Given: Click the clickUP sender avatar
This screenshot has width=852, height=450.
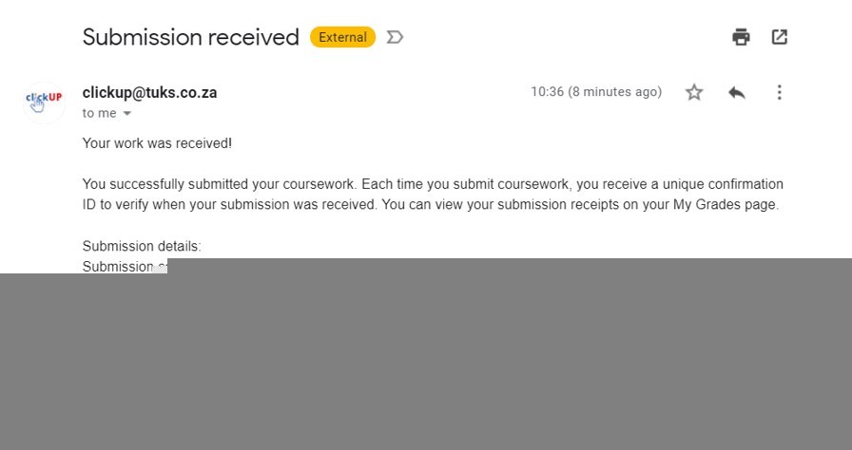Looking at the screenshot, I should click(x=44, y=101).
